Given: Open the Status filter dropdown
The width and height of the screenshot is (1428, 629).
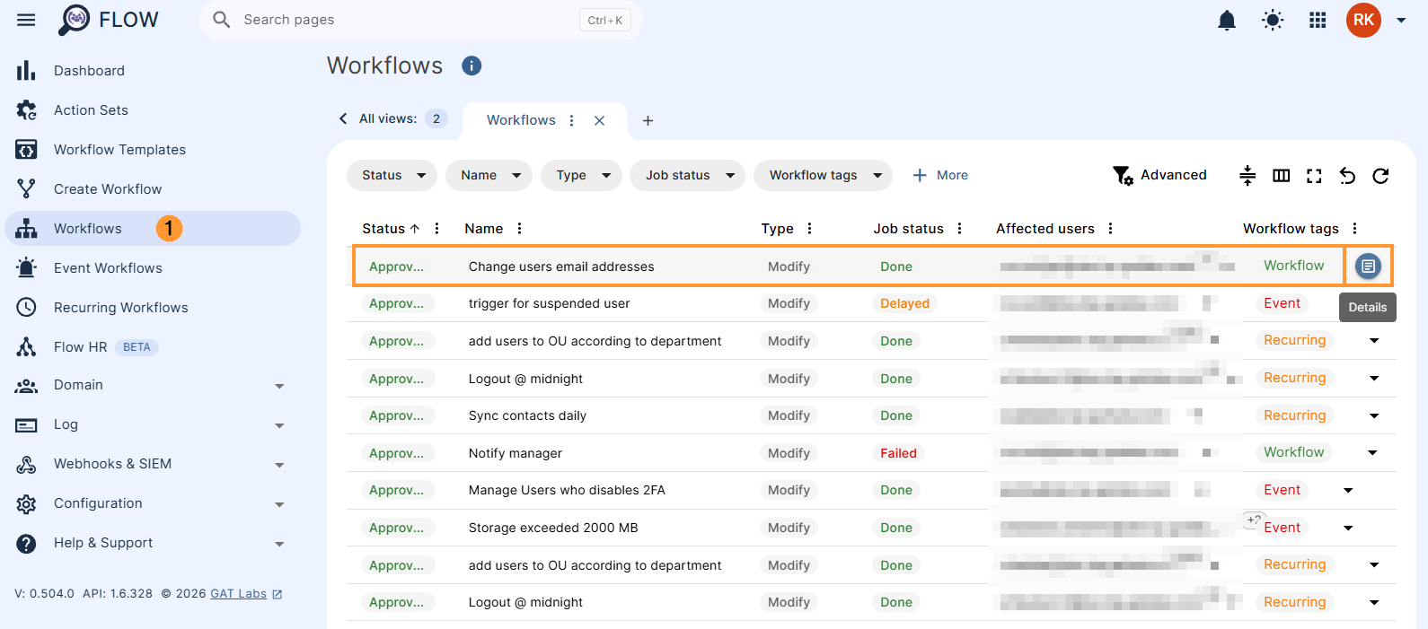Looking at the screenshot, I should pyautogui.click(x=392, y=175).
